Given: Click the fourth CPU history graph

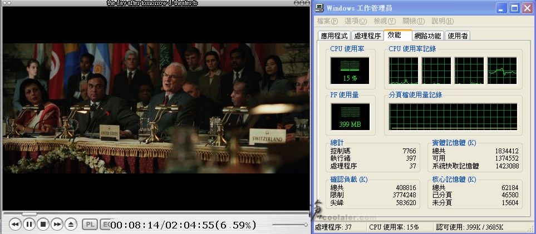Looking at the screenshot, I should pyautogui.click(x=502, y=71).
